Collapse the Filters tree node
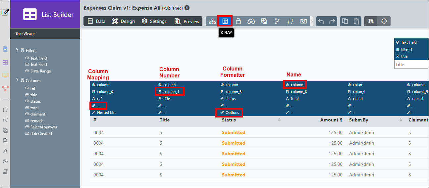Screen dimensions: 429x188 [17, 50]
